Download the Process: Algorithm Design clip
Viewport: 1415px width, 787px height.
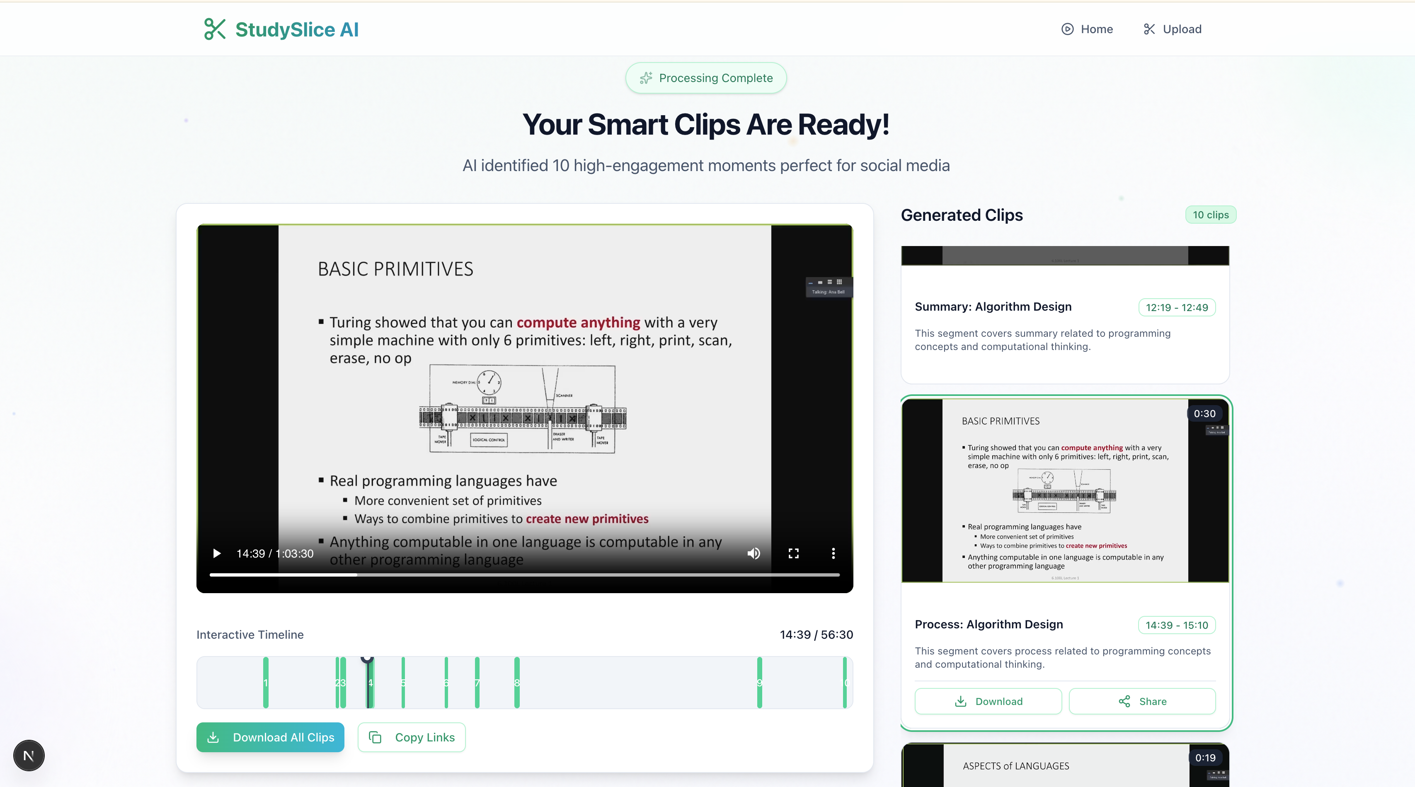(x=988, y=701)
